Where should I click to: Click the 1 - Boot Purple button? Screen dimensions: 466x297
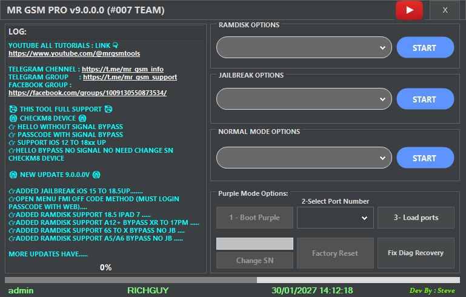(x=255, y=218)
